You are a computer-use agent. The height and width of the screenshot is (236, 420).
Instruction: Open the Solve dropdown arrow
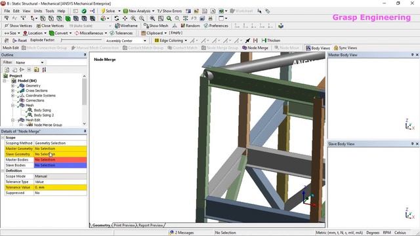(x=119, y=11)
